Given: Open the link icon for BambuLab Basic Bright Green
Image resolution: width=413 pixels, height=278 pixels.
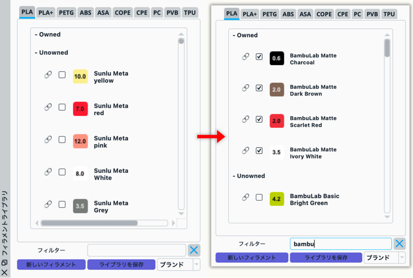Looking at the screenshot, I should 246,197.
